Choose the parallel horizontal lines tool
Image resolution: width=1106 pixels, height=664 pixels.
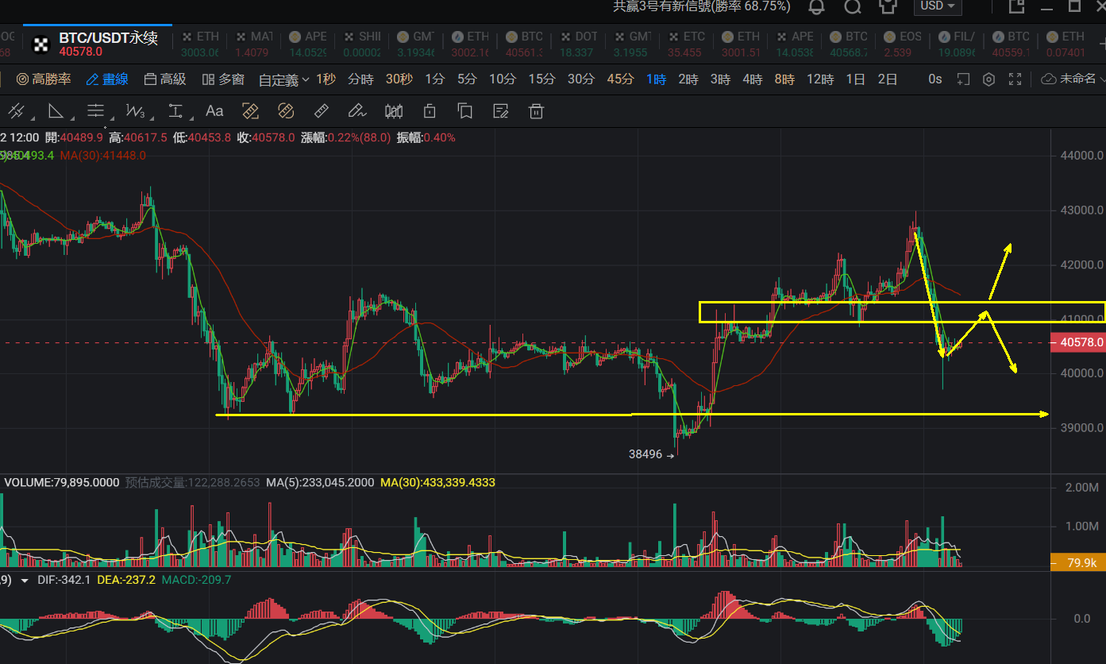96,111
